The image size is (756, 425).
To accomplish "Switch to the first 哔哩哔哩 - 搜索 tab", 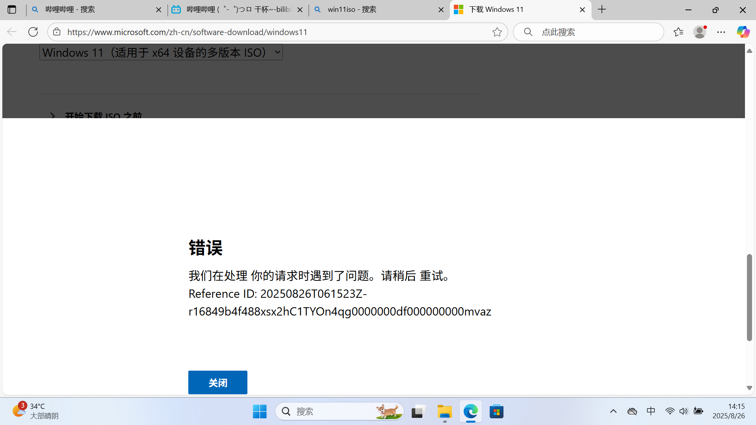I will 96,10.
